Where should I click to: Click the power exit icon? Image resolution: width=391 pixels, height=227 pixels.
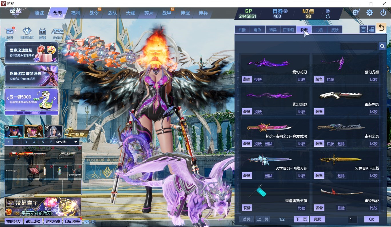(383, 13)
